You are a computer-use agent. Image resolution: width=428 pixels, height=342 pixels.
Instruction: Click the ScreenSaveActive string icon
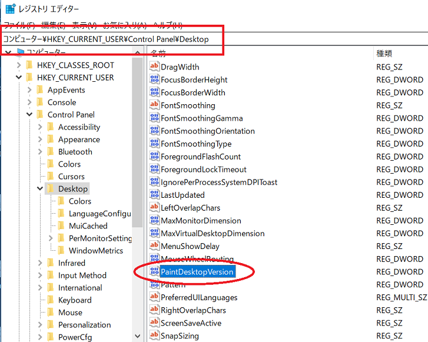(154, 323)
